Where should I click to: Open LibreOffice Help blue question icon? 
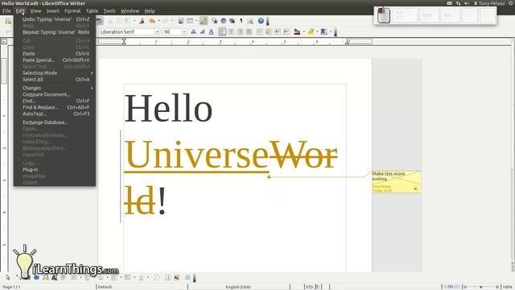[x=261, y=21]
